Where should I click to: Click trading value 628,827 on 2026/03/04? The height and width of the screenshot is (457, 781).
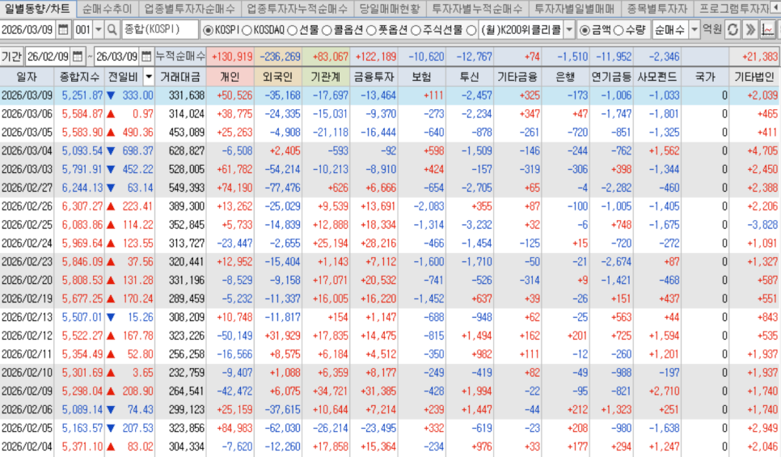click(187, 150)
